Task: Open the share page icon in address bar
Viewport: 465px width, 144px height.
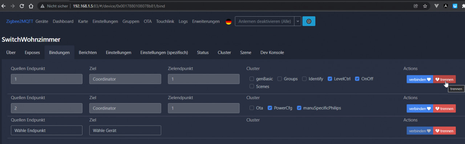Action: (416, 6)
